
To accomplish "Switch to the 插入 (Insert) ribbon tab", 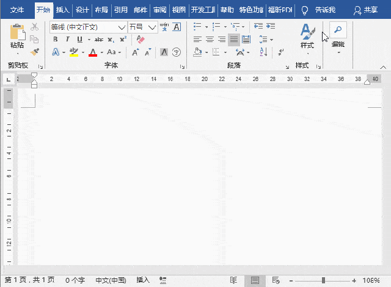I will point(62,10).
